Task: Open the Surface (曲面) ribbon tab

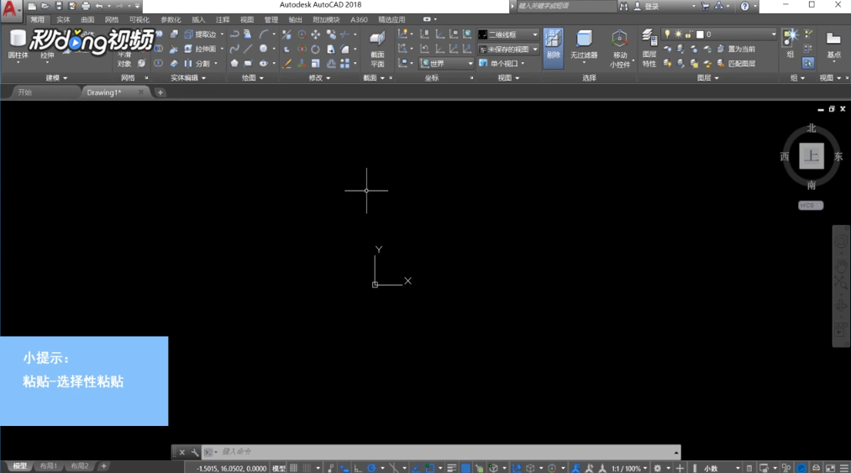Action: pyautogui.click(x=87, y=19)
